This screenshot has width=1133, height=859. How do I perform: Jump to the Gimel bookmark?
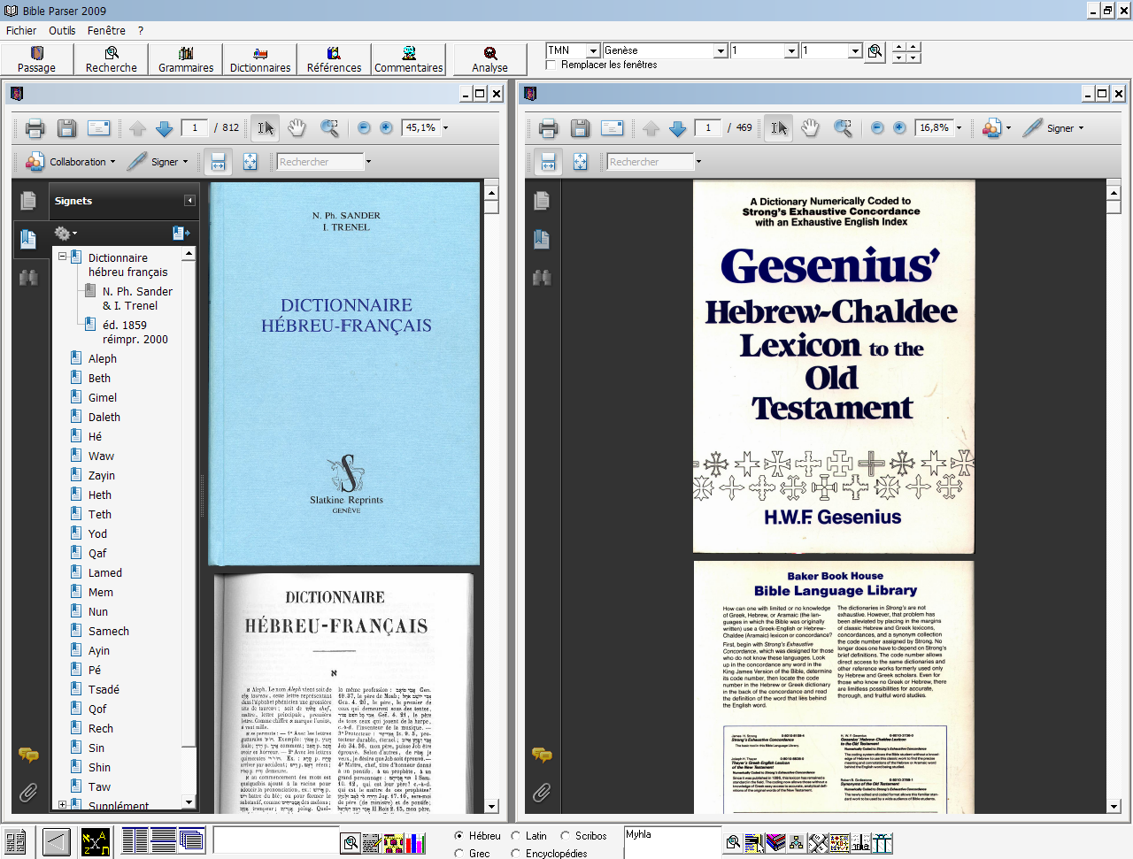click(x=102, y=397)
